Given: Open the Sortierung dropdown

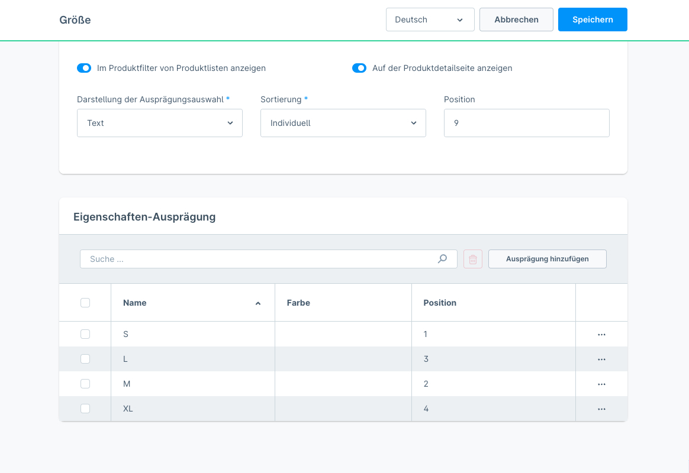Looking at the screenshot, I should [x=343, y=123].
